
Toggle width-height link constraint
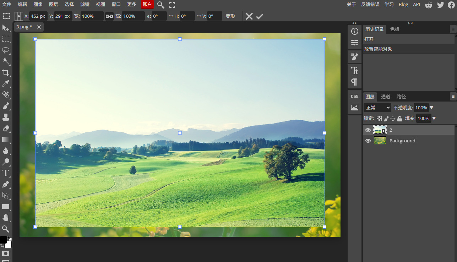click(x=109, y=16)
